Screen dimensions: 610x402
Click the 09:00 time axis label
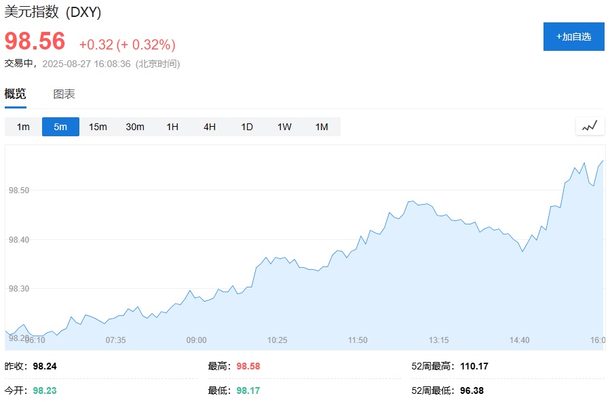click(197, 340)
